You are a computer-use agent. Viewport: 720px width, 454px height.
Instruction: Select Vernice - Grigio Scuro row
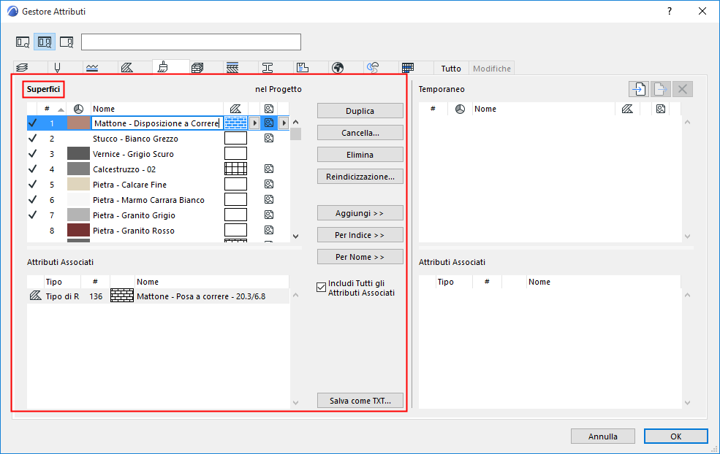[158, 153]
